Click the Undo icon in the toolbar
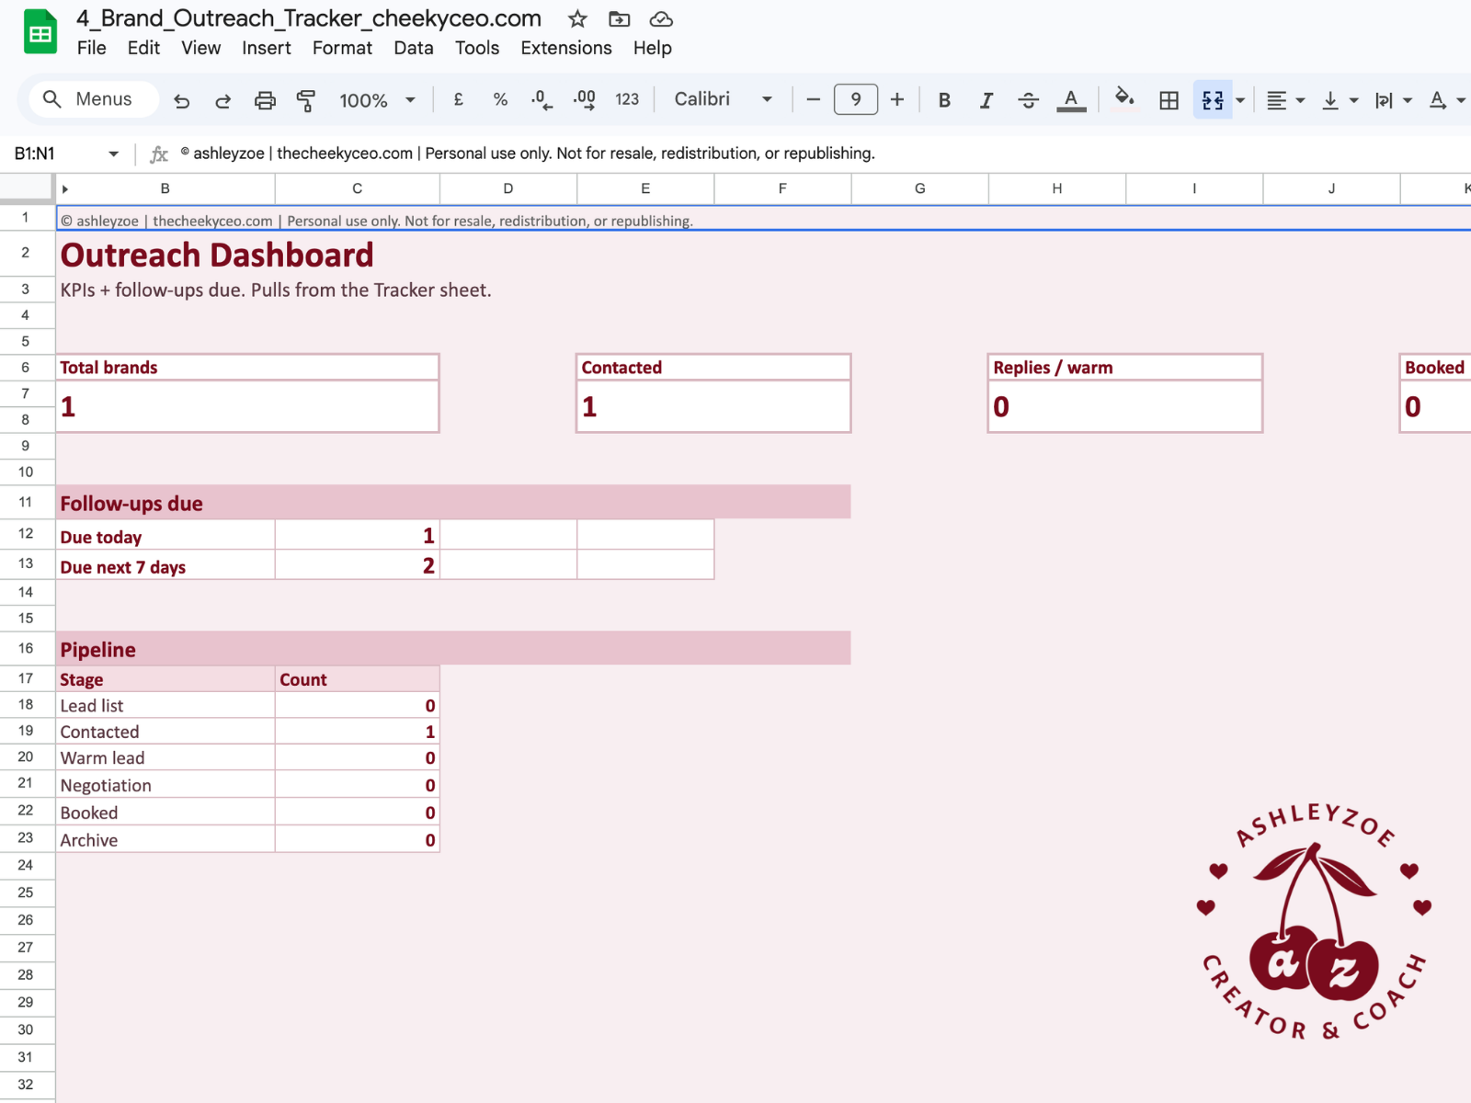The width and height of the screenshot is (1471, 1103). 181,100
